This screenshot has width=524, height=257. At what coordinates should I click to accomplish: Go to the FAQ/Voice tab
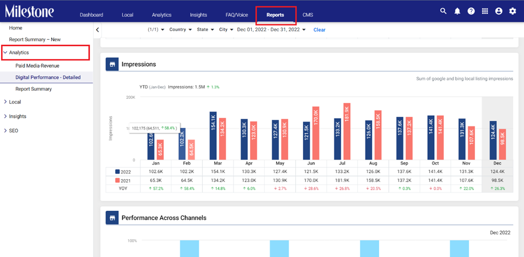coord(237,15)
